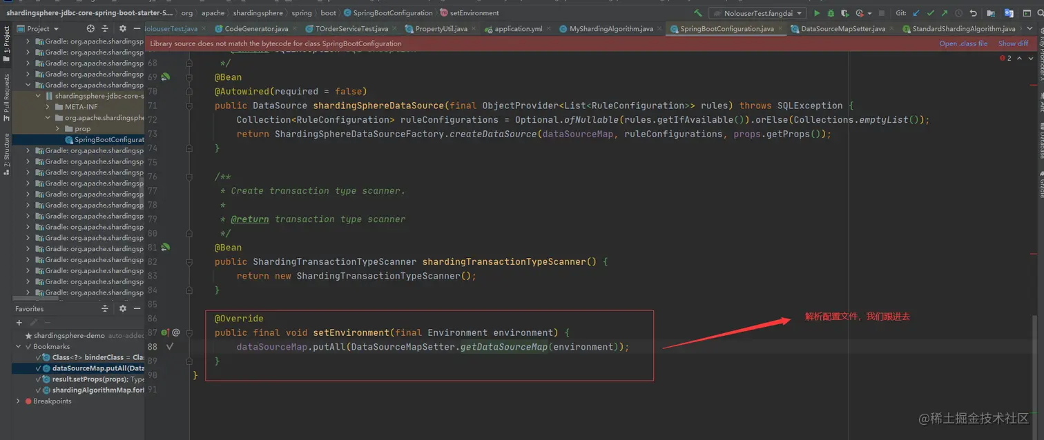
Task: Open the Structure tool window tab
Action: pos(6,153)
